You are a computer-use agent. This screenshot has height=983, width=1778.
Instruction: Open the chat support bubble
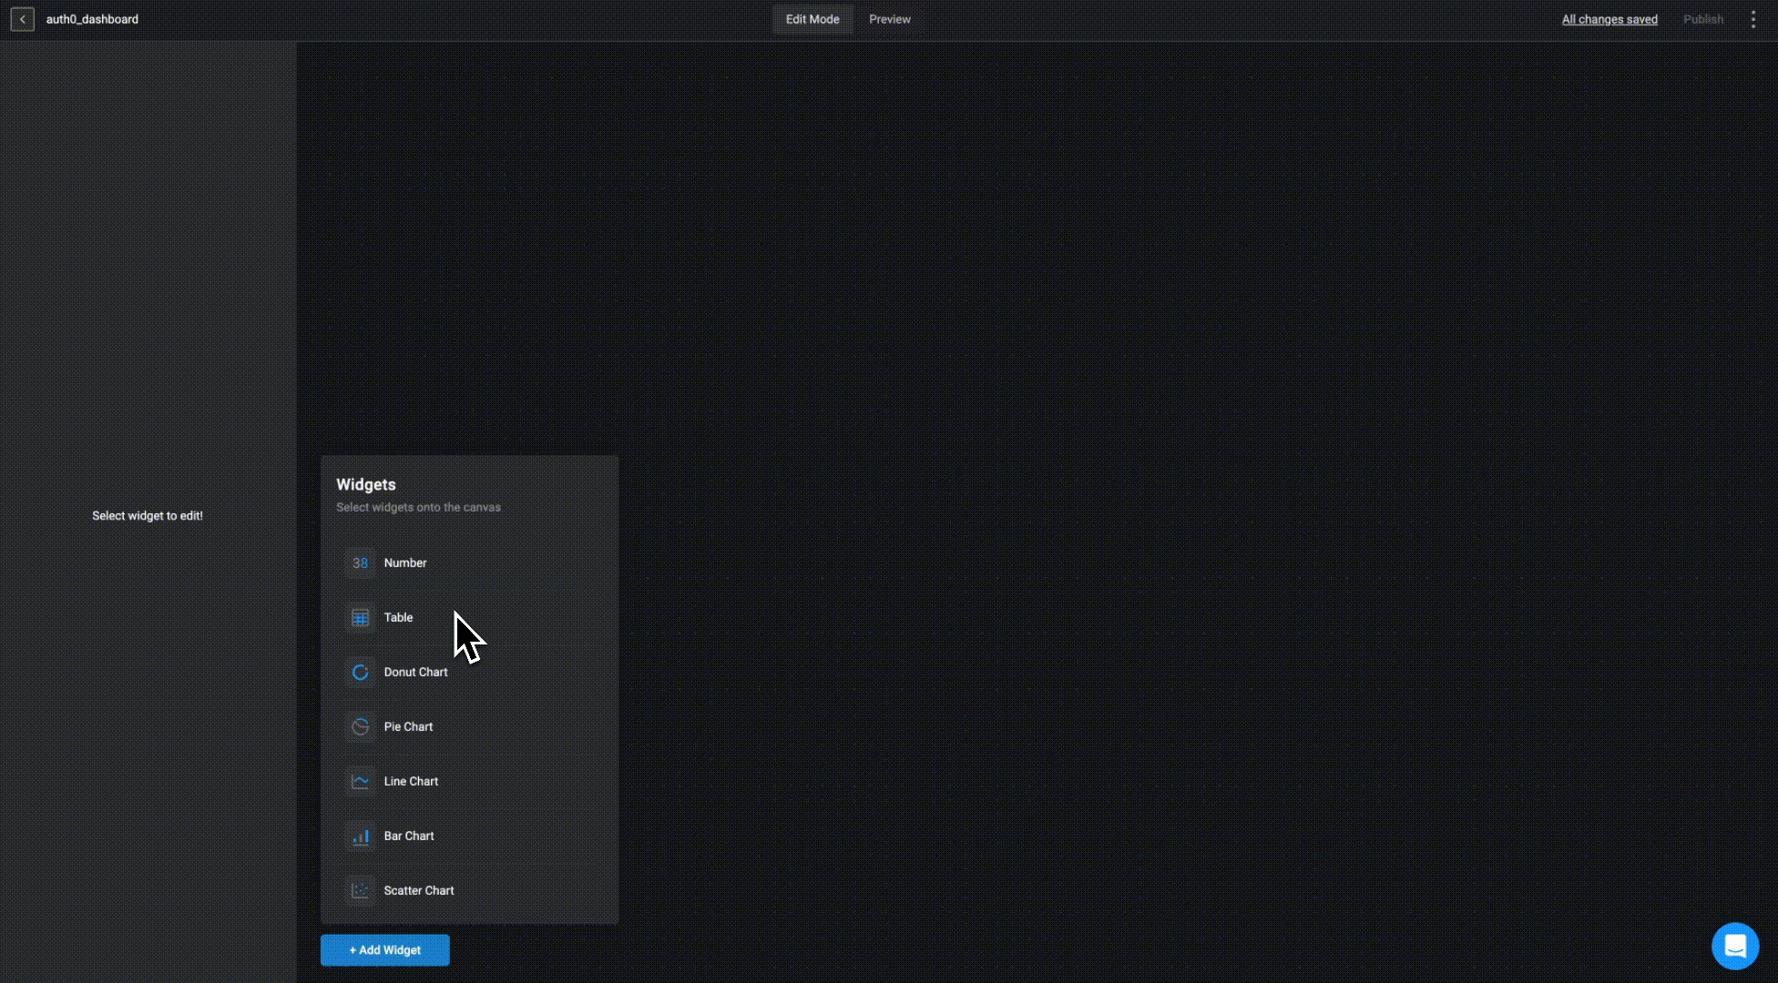point(1734,947)
